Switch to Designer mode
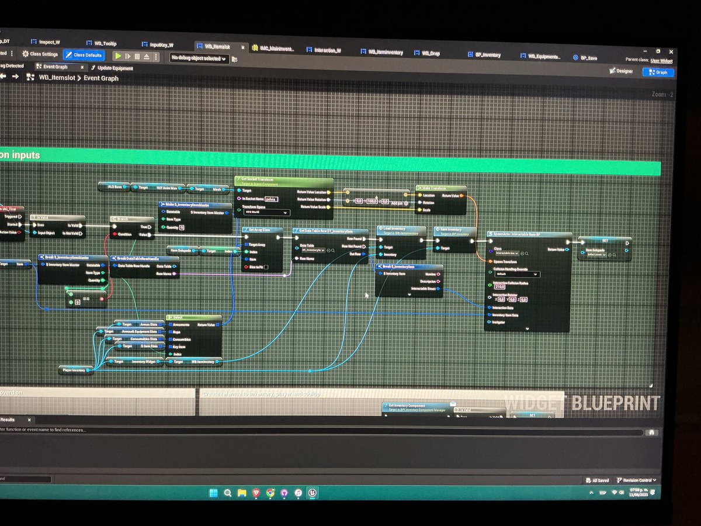Viewport: 701px width, 526px height. (x=620, y=71)
